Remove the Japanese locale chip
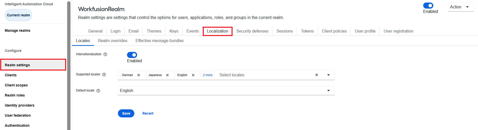This screenshot has width=478, height=130. coord(167,75)
